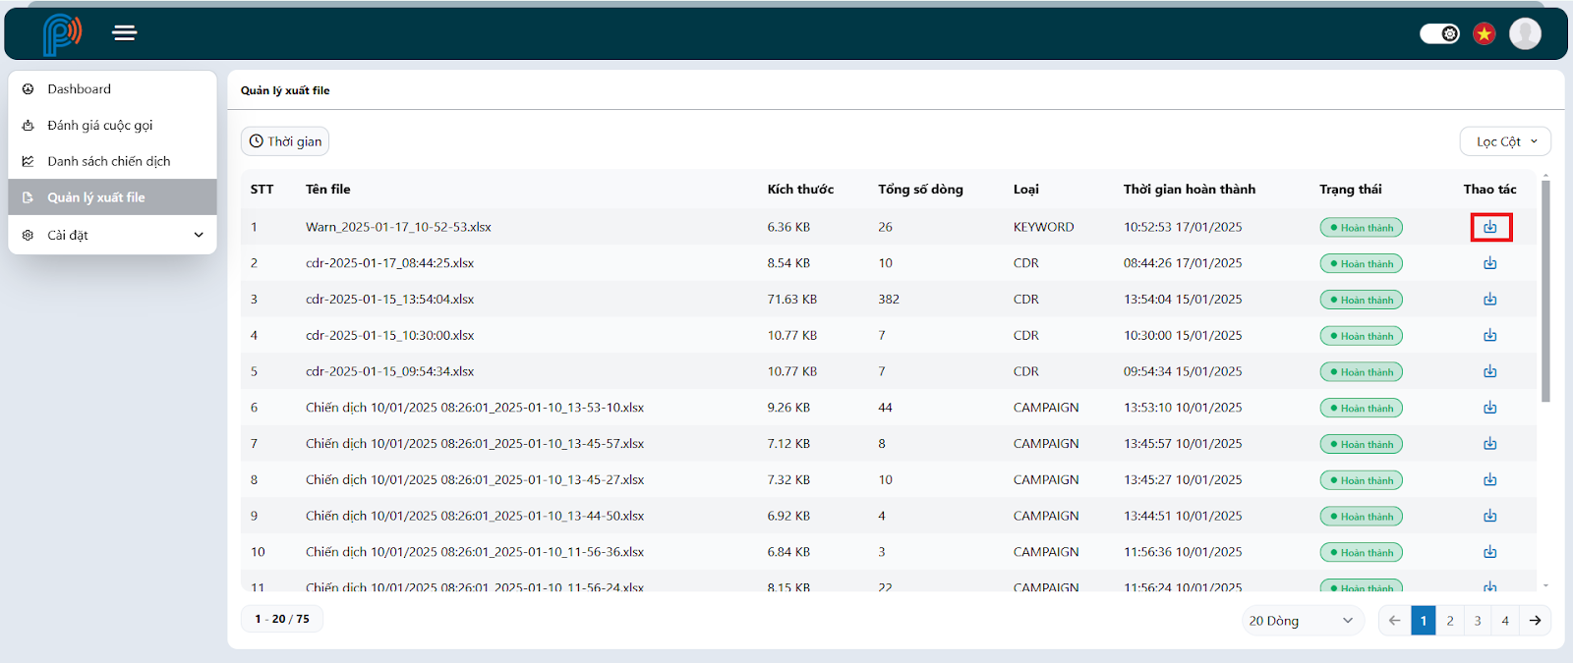Open Danh sách chiến dịch page
Viewport: 1573px width, 663px height.
[x=112, y=161]
